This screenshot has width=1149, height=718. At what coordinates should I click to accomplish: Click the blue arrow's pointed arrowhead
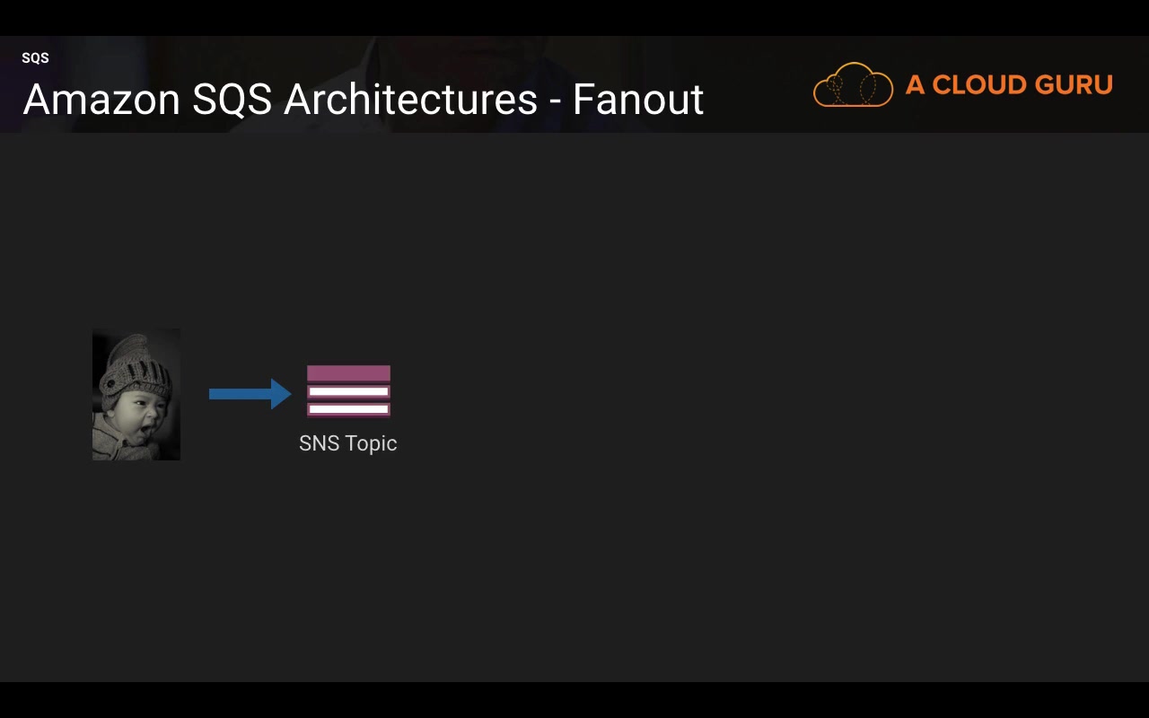[x=281, y=394]
